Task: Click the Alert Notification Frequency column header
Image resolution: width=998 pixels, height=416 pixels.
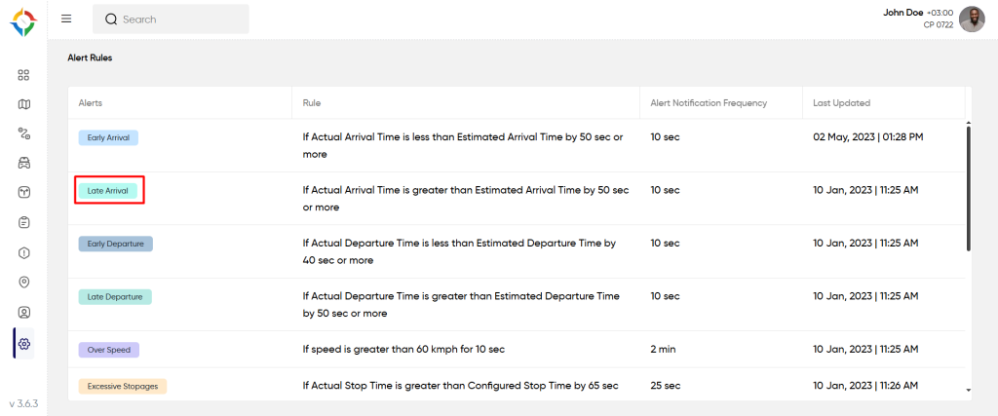Action: coord(709,103)
